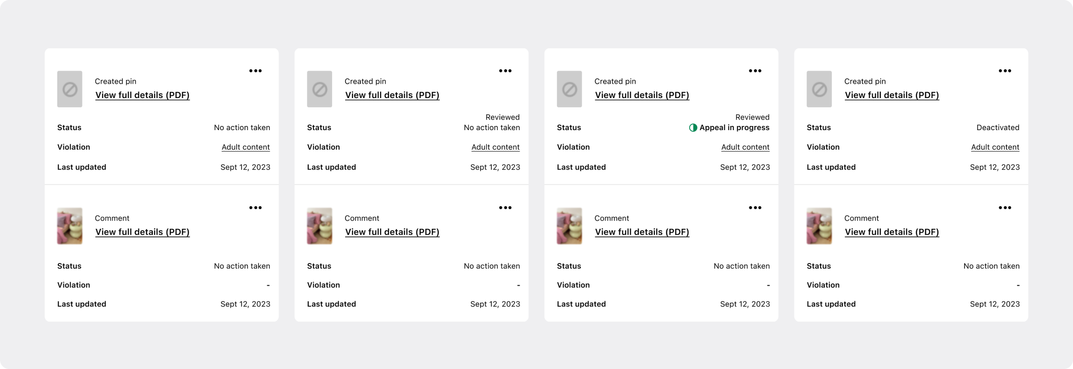Image resolution: width=1073 pixels, height=369 pixels.
Task: Click the green Appeal in progress status icon
Action: pyautogui.click(x=693, y=128)
